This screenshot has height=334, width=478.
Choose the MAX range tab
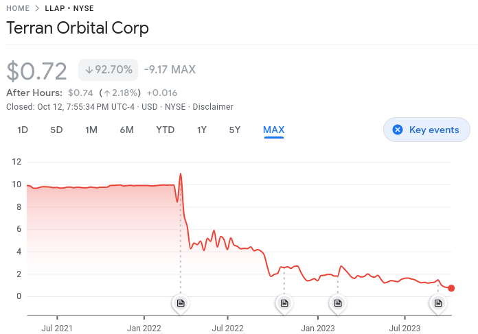pyautogui.click(x=273, y=130)
